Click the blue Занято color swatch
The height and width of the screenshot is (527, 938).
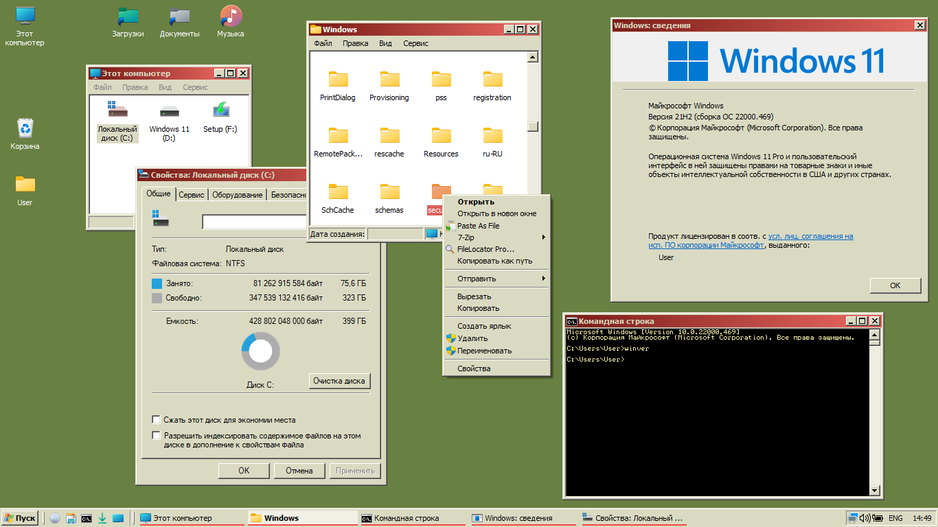[x=157, y=283]
